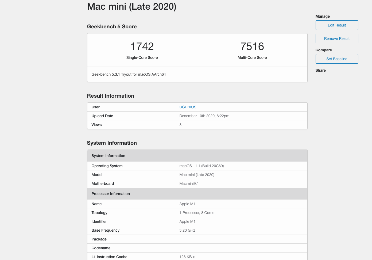Click the Package row label

click(x=99, y=239)
